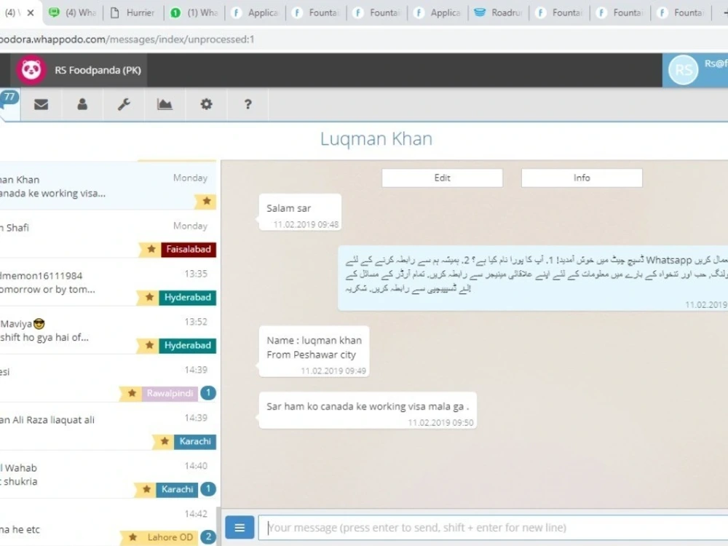Switch to second (4) Wha browser tab
728x546 pixels.
coord(72,12)
